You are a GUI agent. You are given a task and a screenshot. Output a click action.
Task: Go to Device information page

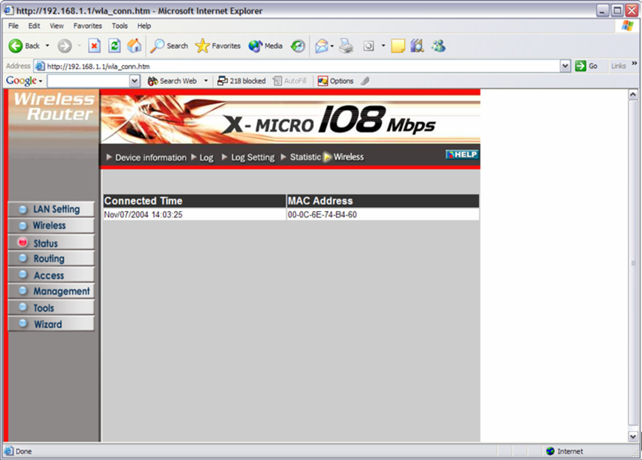pos(151,158)
